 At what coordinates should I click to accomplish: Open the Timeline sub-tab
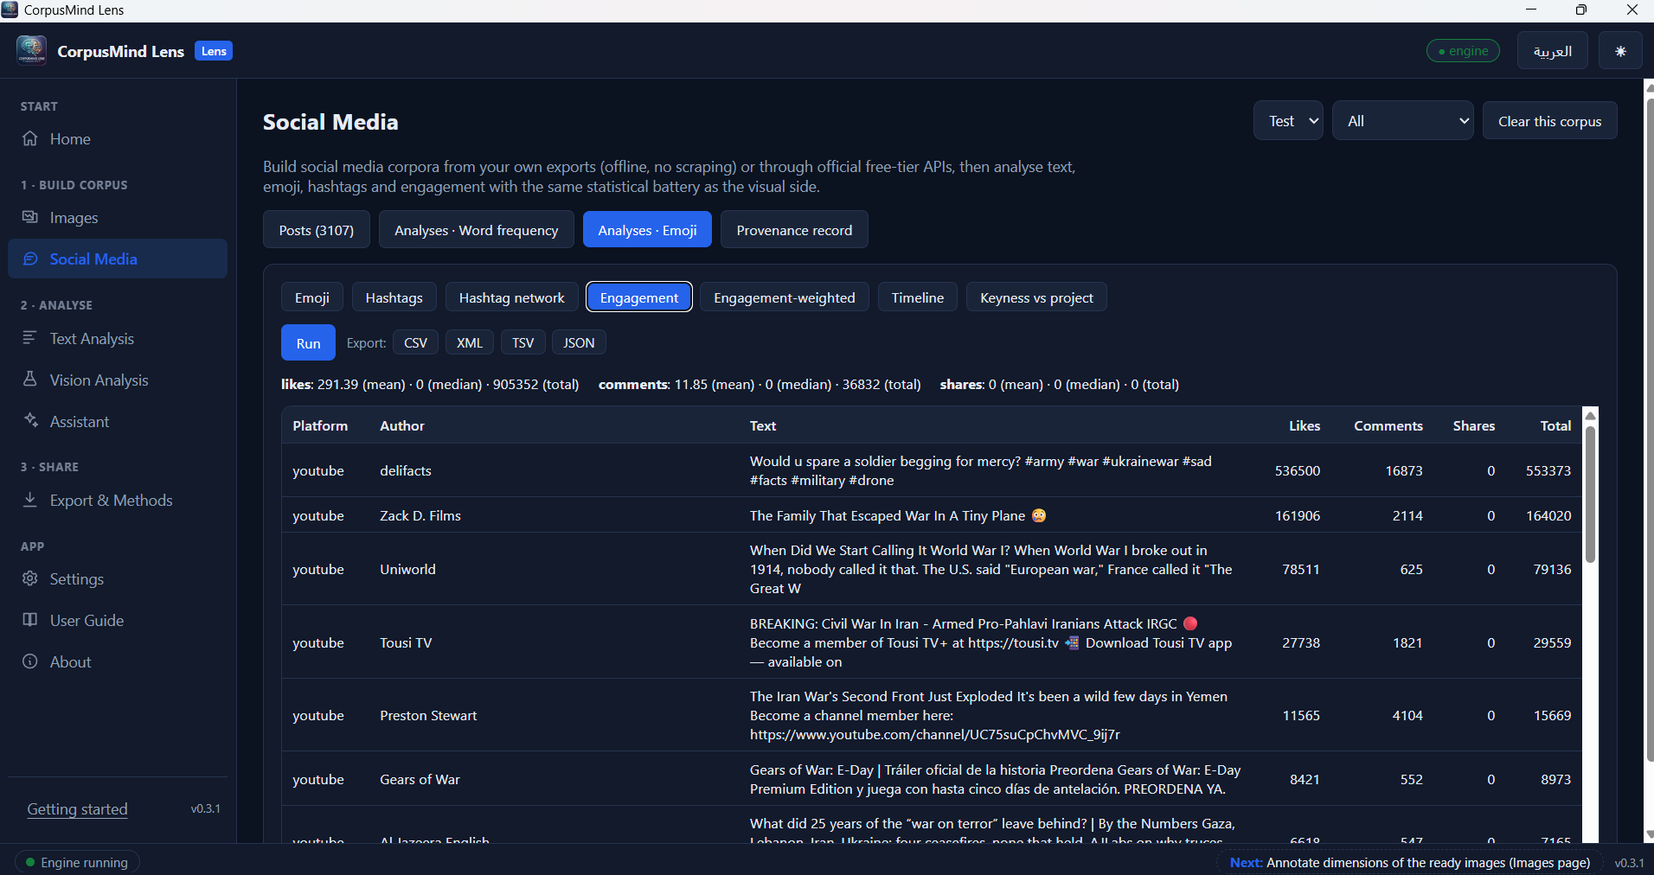tap(917, 297)
